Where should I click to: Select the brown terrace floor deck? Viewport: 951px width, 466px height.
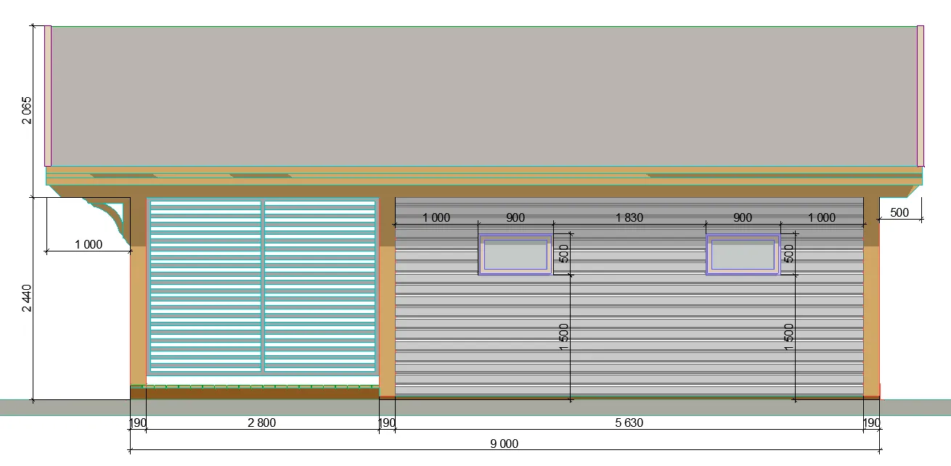(254, 392)
